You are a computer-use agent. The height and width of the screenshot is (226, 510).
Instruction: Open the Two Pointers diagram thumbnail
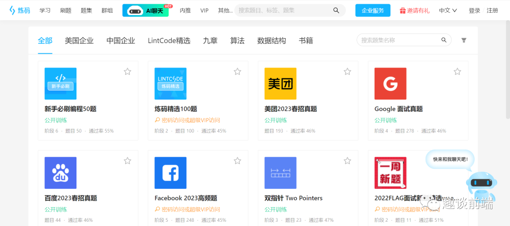tap(280, 173)
